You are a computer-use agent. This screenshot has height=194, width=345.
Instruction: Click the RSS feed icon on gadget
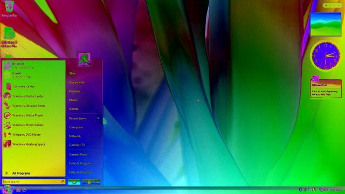point(315,79)
